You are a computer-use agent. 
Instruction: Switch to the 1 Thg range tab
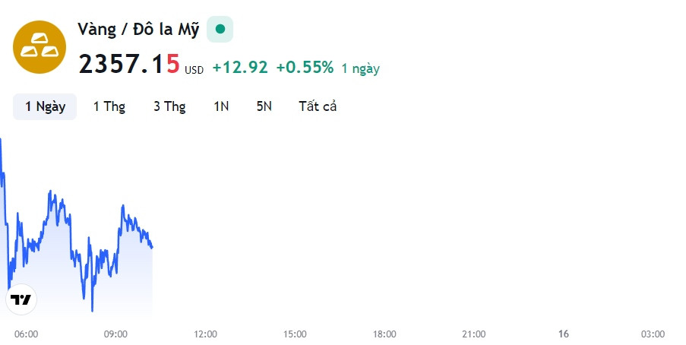point(109,106)
